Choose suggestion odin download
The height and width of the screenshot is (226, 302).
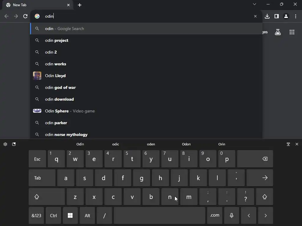pyautogui.click(x=146, y=99)
